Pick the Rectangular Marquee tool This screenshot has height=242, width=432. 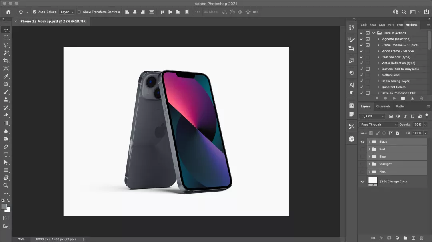tap(6, 37)
